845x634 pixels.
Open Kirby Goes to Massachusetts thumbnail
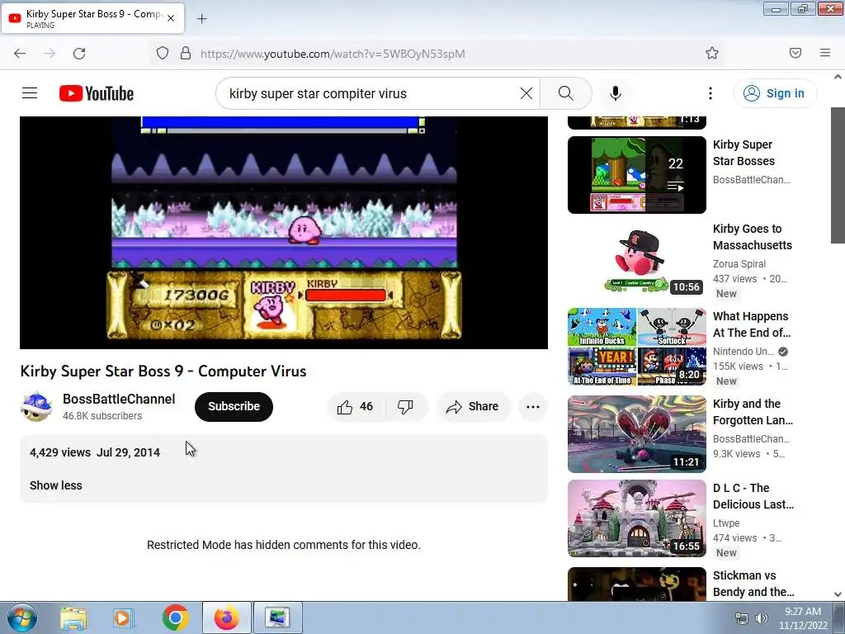click(x=637, y=258)
